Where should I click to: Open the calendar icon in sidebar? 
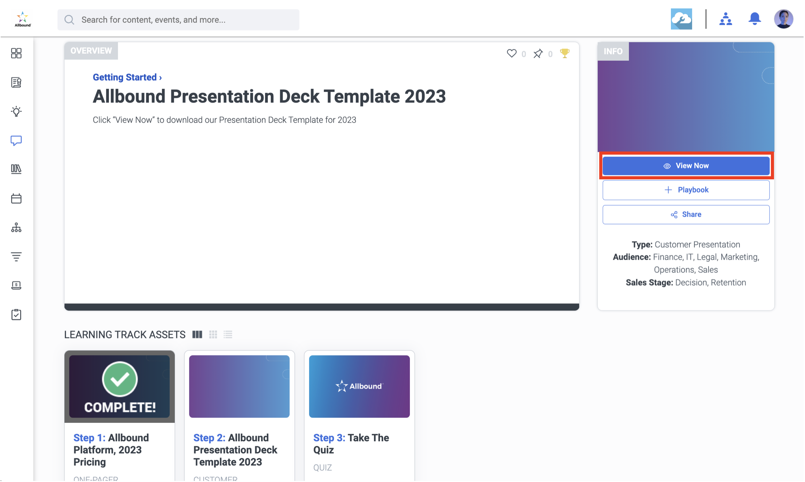click(16, 199)
